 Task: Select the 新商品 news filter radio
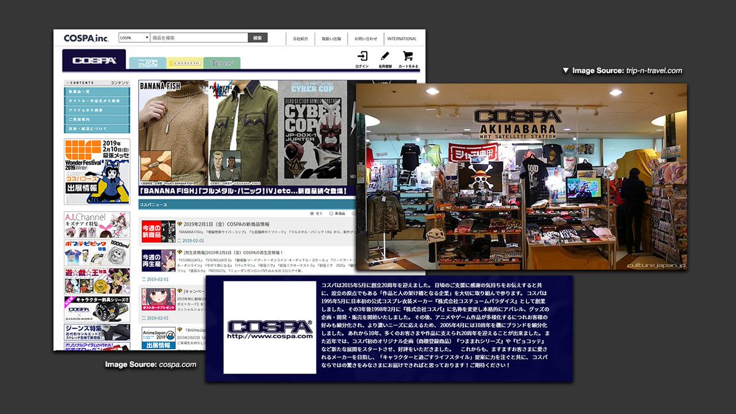click(332, 213)
